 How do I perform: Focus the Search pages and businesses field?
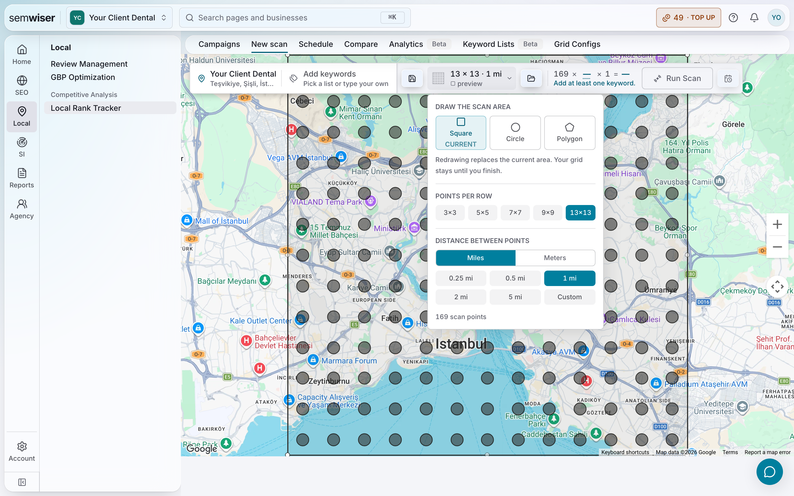295,18
